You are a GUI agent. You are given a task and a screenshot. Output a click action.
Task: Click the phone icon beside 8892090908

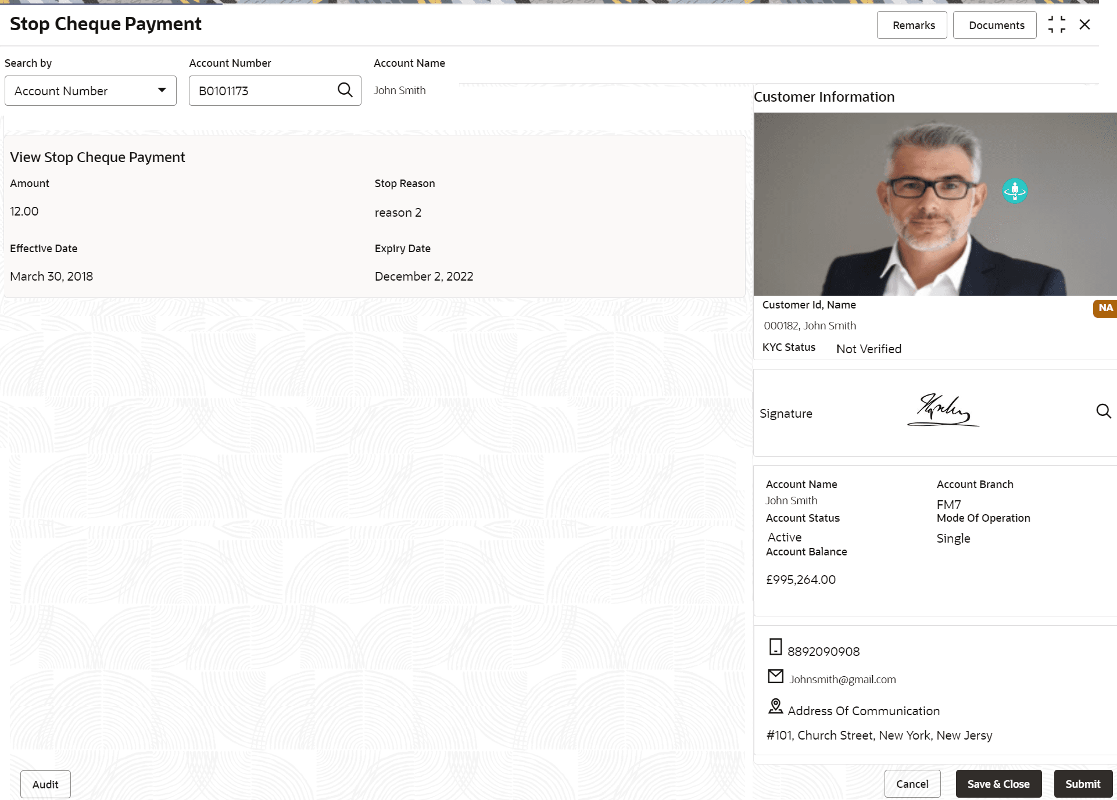coord(775,646)
